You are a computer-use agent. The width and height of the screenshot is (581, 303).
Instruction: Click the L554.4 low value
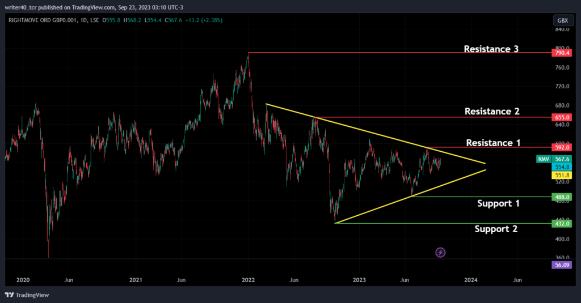(x=153, y=20)
